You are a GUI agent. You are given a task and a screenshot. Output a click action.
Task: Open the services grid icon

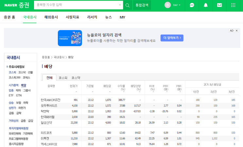click(x=233, y=5)
